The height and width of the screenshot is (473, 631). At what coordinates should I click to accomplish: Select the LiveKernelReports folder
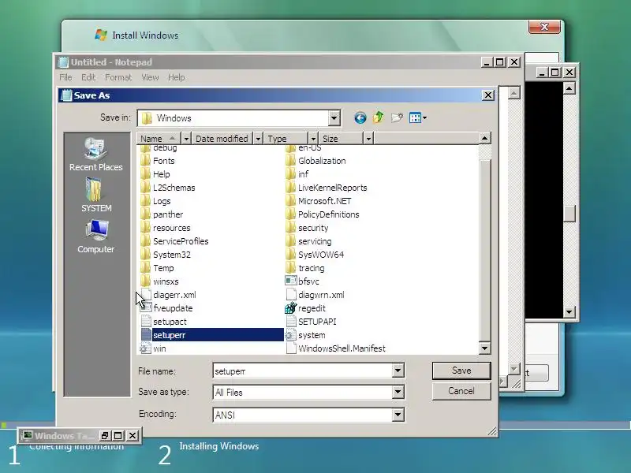327,188
